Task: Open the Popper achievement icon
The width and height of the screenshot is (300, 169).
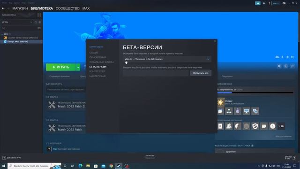Action: point(220,102)
